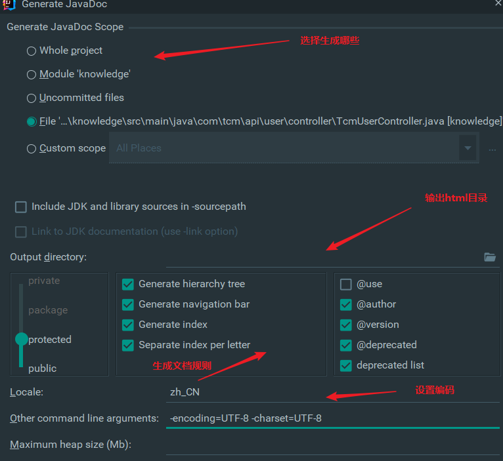Select Module 'knowledge' scope
This screenshot has width=503, height=461.
(x=32, y=75)
